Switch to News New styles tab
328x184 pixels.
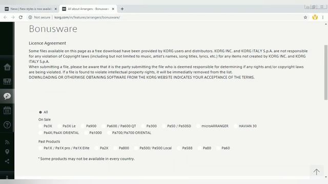point(31,9)
